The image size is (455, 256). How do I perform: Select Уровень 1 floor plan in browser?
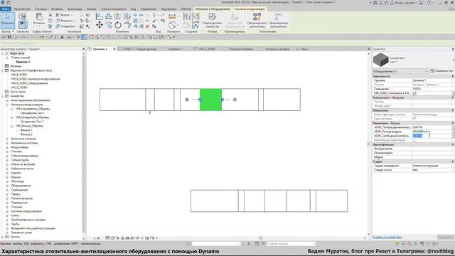[x=23, y=62]
